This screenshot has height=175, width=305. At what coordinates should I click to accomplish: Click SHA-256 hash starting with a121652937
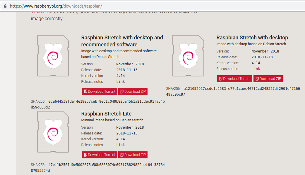[233, 92]
